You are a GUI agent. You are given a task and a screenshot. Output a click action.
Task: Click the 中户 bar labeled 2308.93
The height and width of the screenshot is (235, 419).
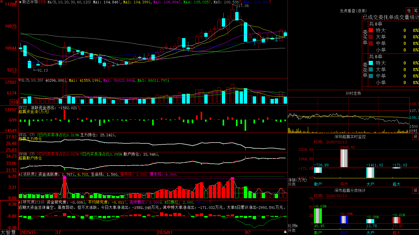tap(344, 158)
